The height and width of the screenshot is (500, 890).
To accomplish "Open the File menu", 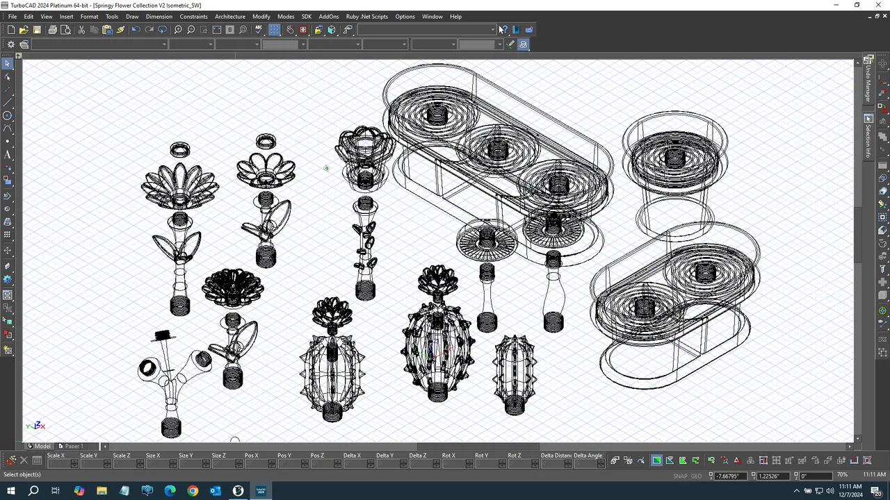I will [x=13, y=17].
